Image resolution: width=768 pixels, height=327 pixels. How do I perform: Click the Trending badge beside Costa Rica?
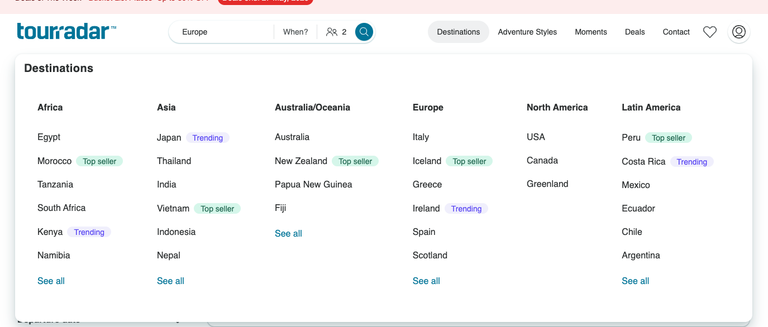pos(691,162)
